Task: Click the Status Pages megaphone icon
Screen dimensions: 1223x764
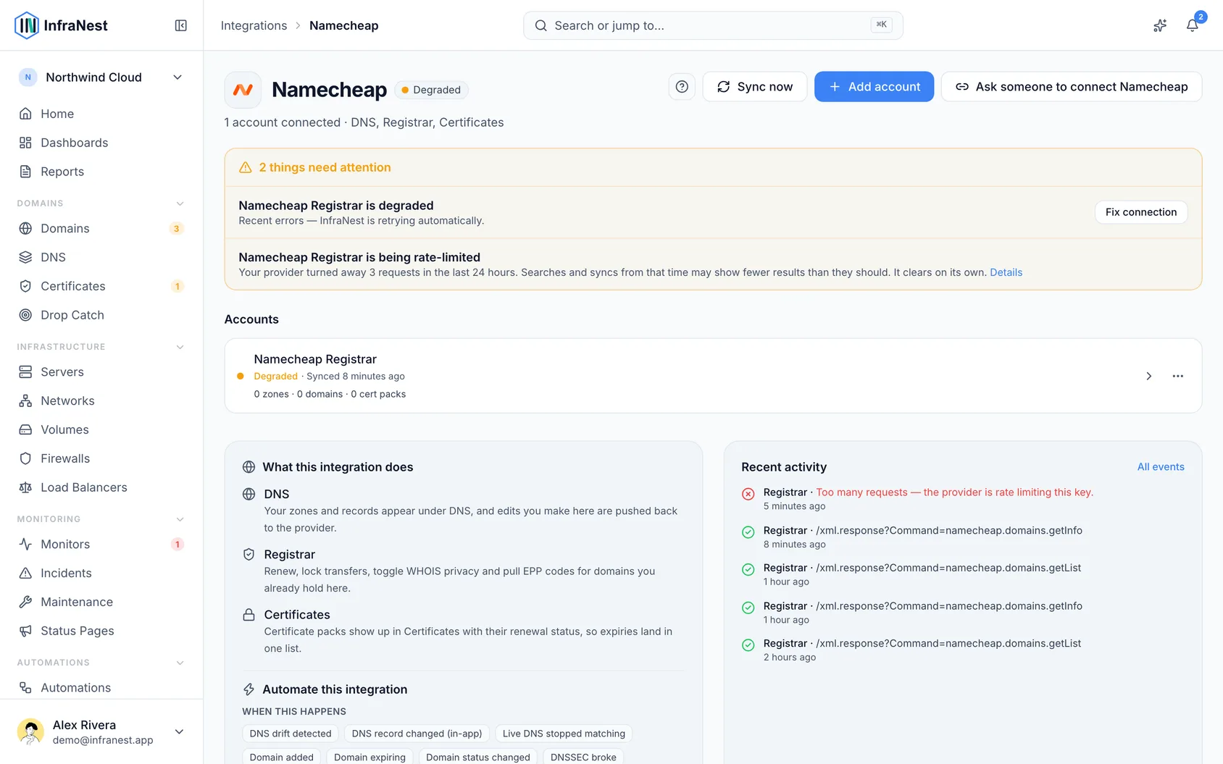Action: (x=25, y=631)
